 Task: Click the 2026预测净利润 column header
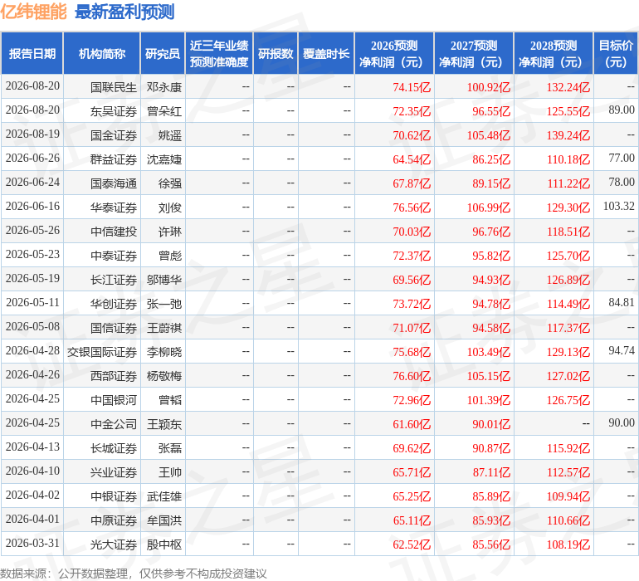(393, 53)
